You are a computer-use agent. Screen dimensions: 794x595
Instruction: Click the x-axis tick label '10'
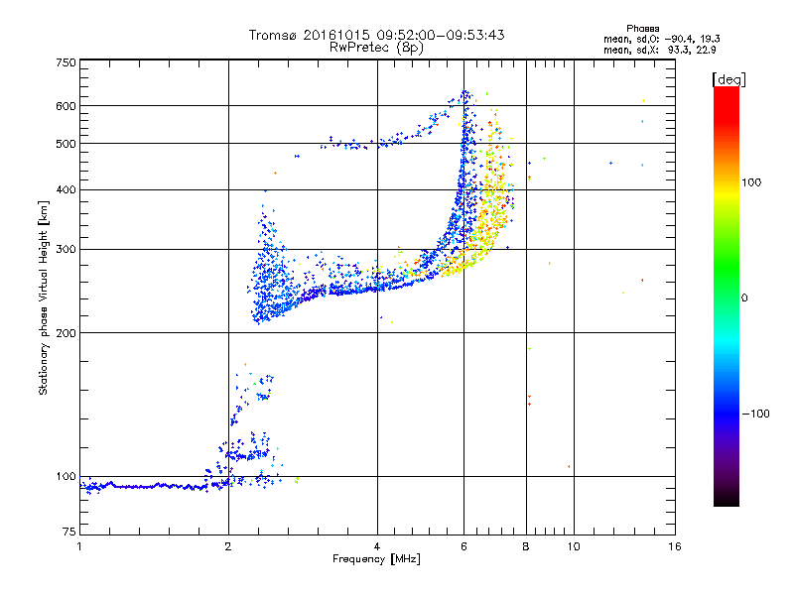click(574, 546)
